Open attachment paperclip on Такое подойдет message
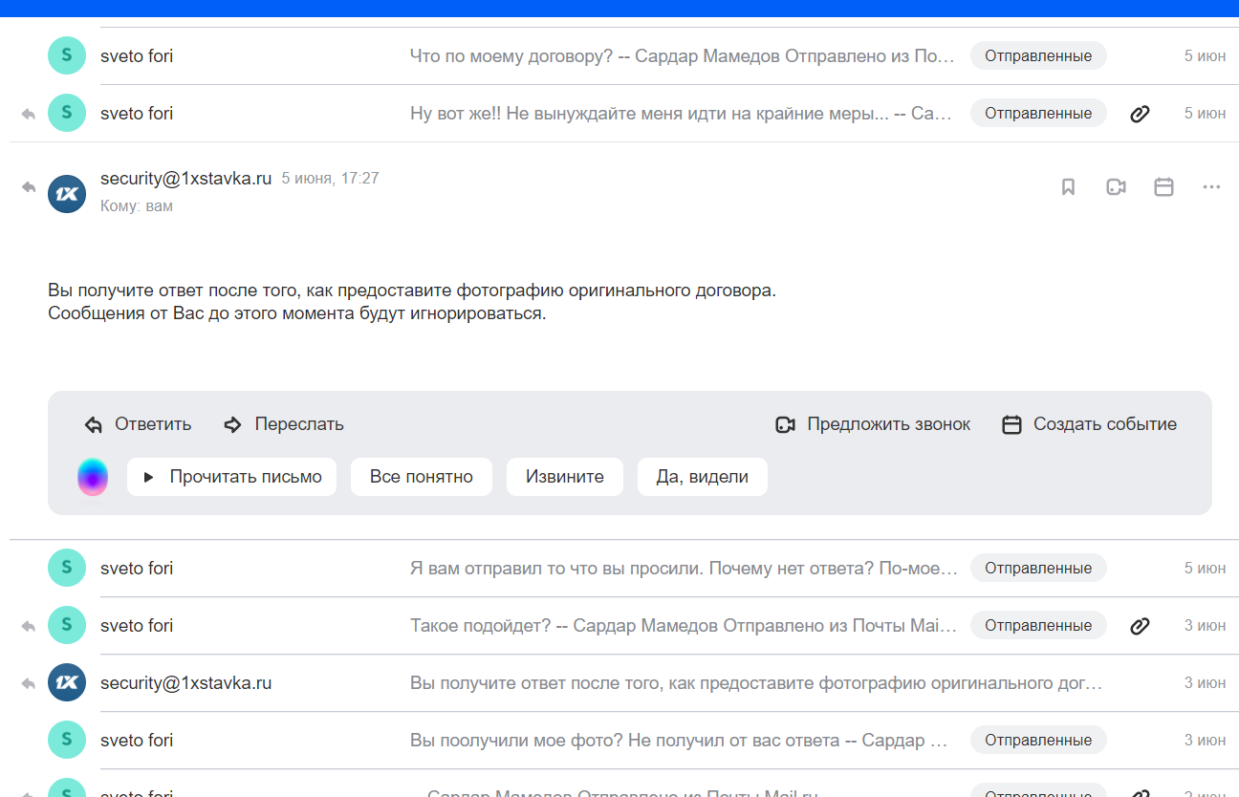The width and height of the screenshot is (1239, 797). point(1139,626)
